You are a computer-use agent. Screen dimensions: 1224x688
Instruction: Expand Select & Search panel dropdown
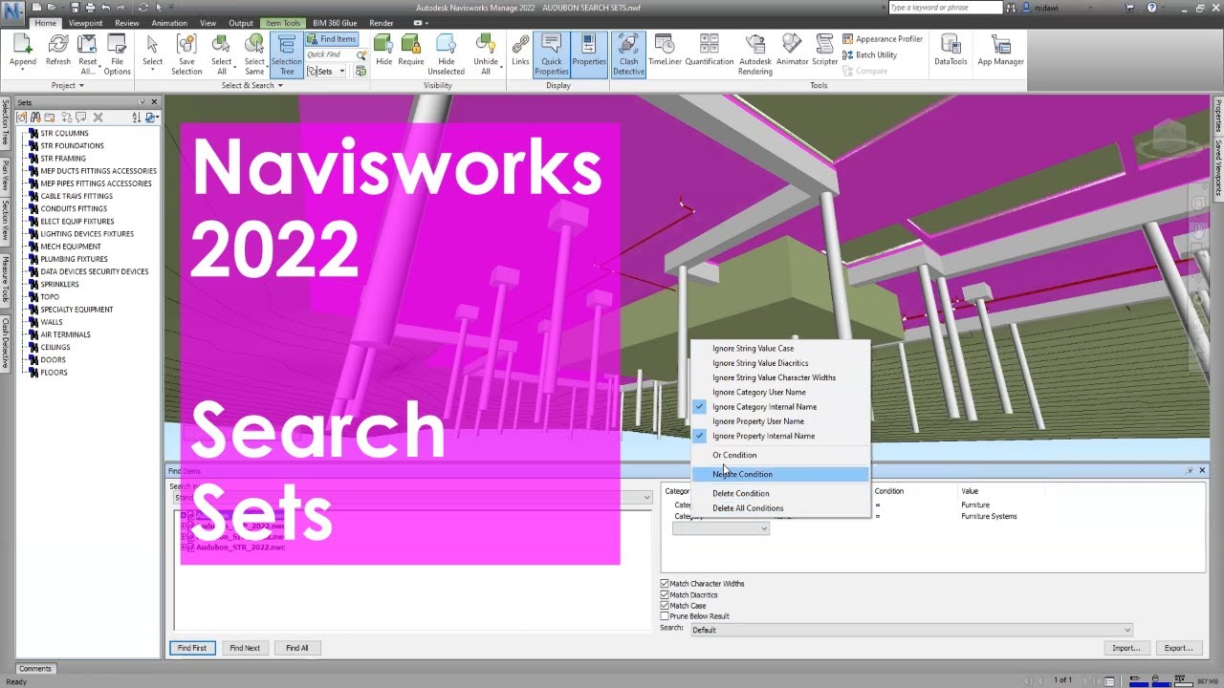252,85
